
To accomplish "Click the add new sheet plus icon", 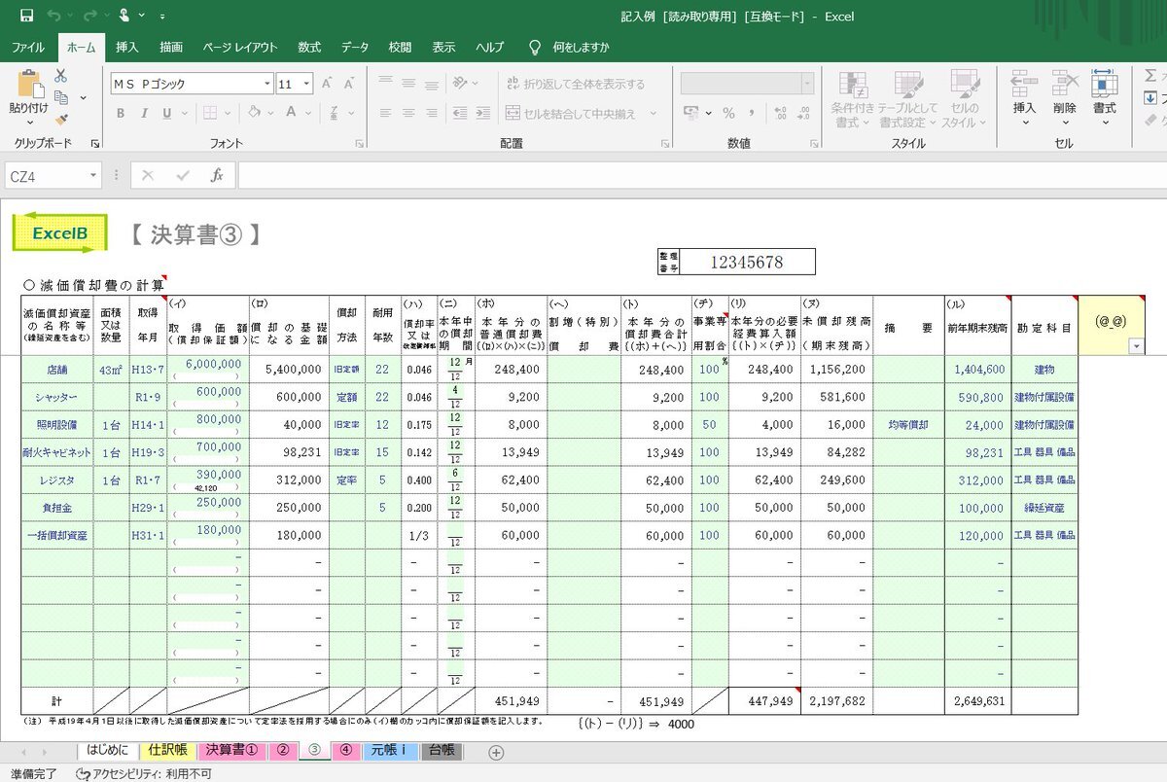I will click(x=496, y=752).
